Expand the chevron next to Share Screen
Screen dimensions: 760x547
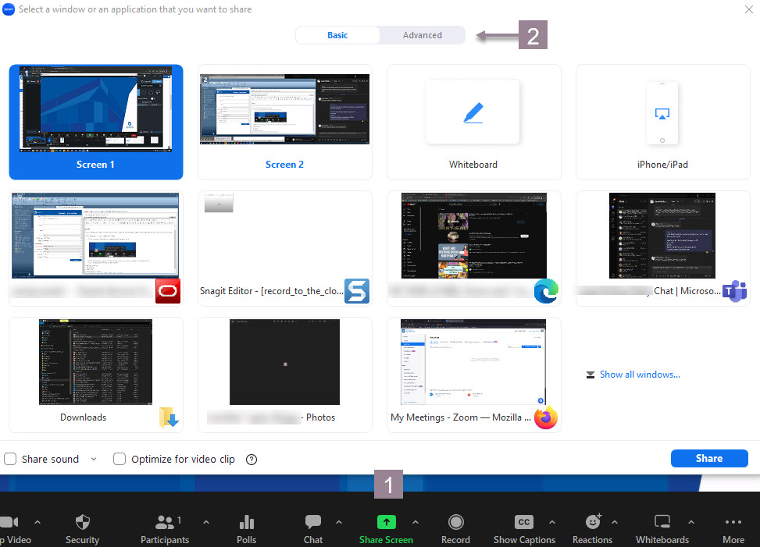pos(416,524)
